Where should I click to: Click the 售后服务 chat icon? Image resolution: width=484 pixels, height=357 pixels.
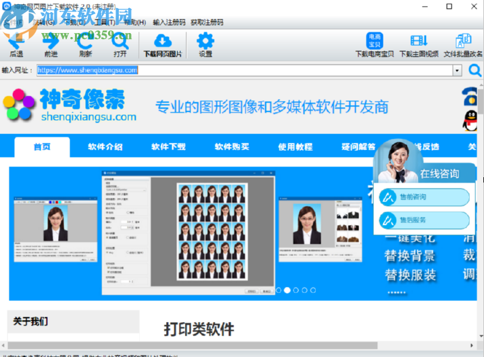pyautogui.click(x=387, y=220)
